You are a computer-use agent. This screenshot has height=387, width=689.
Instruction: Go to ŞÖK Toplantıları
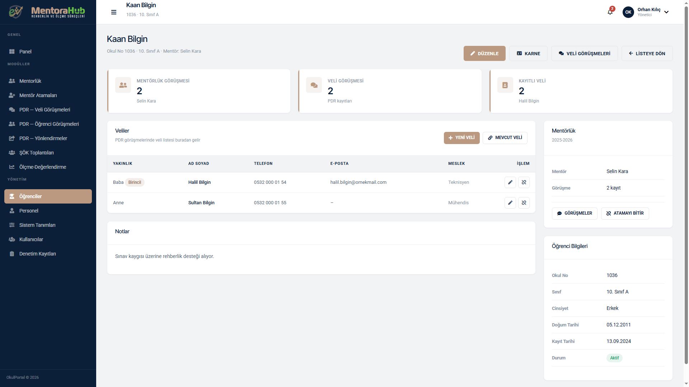tap(48, 153)
